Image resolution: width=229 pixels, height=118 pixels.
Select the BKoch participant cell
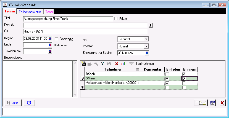point(112,74)
